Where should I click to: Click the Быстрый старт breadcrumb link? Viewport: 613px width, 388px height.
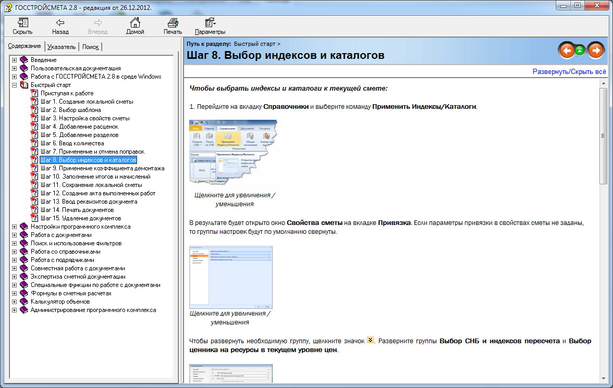pos(254,44)
